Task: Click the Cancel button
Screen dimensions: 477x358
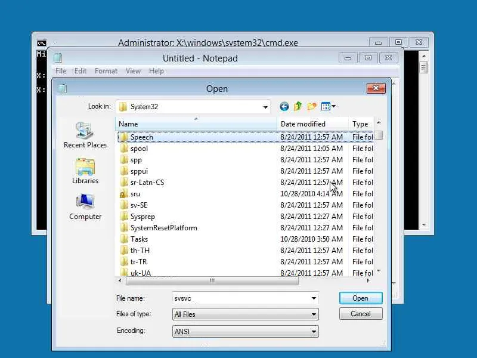Action: (361, 314)
